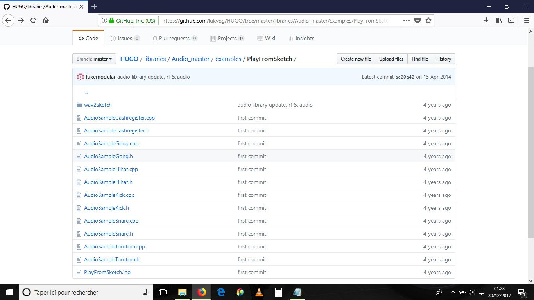534x300 pixels.
Task: Open AudioSampleSnare.h file
Action: click(108, 234)
